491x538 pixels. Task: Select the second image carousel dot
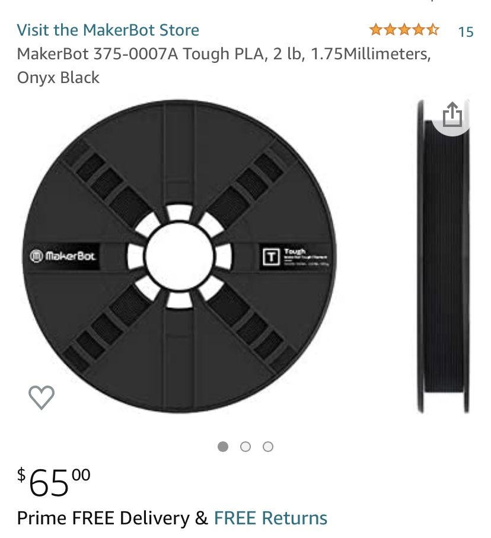coord(245,447)
